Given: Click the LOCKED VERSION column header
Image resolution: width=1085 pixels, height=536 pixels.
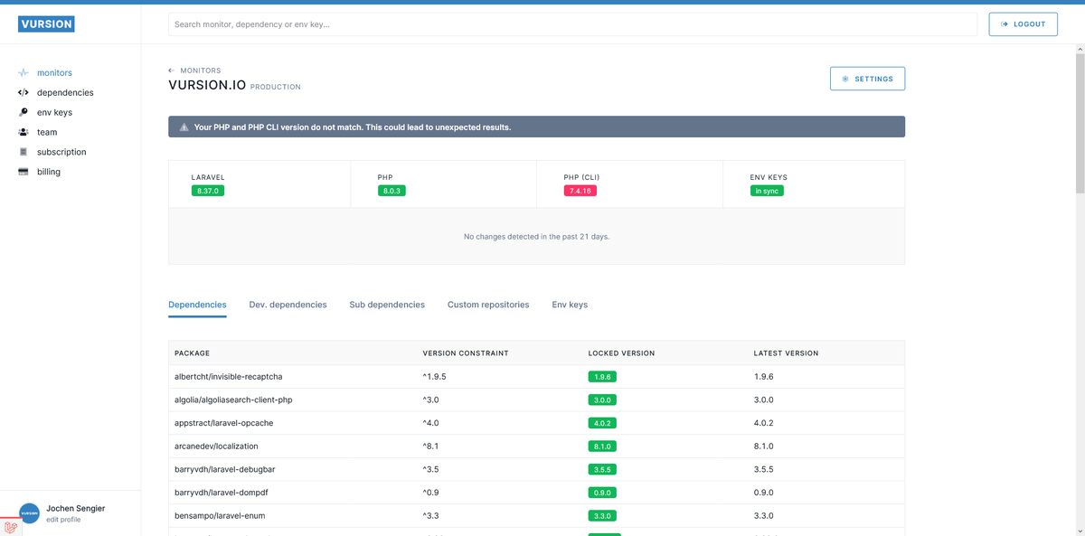Looking at the screenshot, I should (621, 353).
